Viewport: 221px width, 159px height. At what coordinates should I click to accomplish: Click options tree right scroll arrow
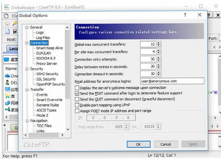62,135
